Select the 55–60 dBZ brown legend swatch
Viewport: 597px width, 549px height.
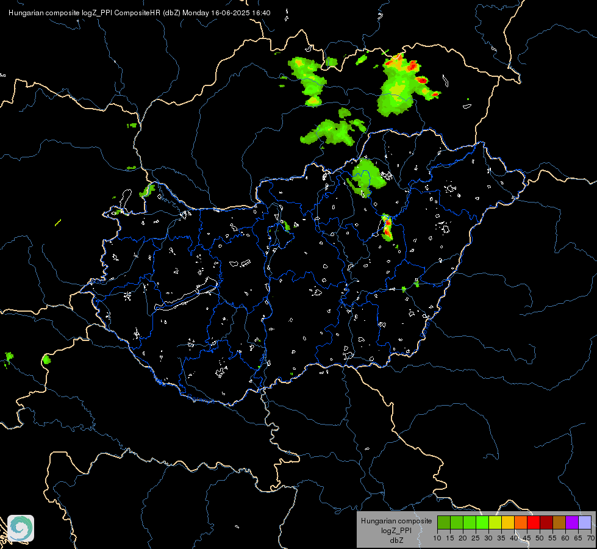[x=559, y=522]
